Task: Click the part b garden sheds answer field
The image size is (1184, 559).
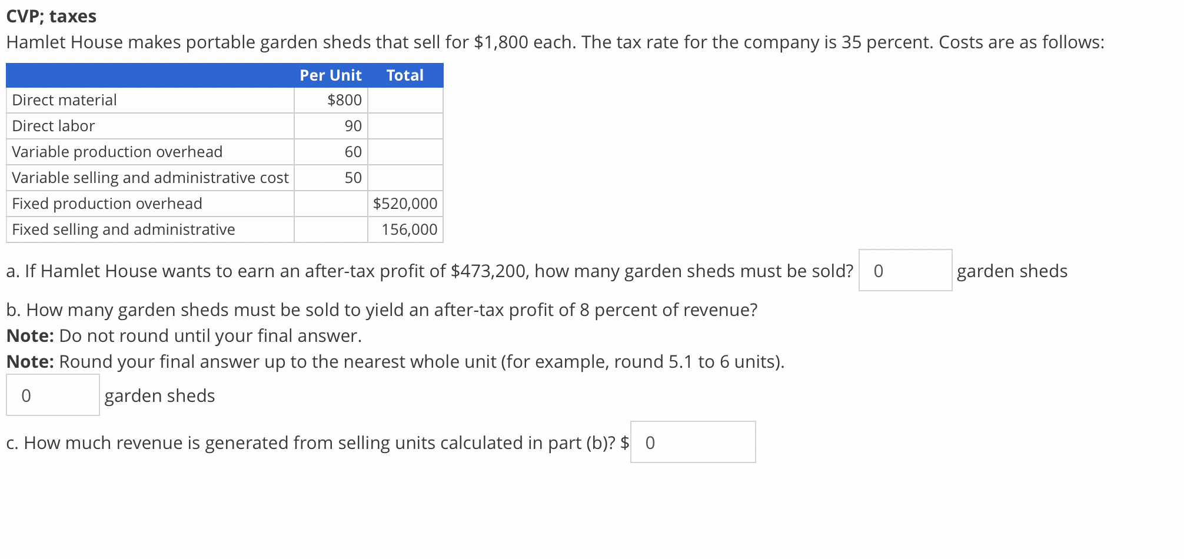Action: 53,395
